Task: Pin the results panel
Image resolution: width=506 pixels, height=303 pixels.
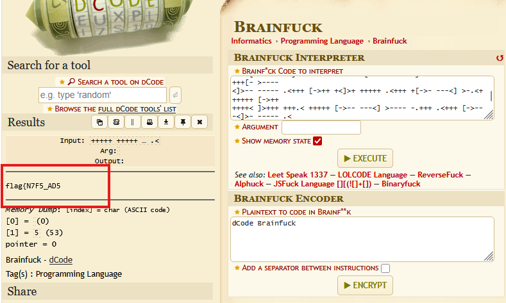Action: [x=183, y=122]
